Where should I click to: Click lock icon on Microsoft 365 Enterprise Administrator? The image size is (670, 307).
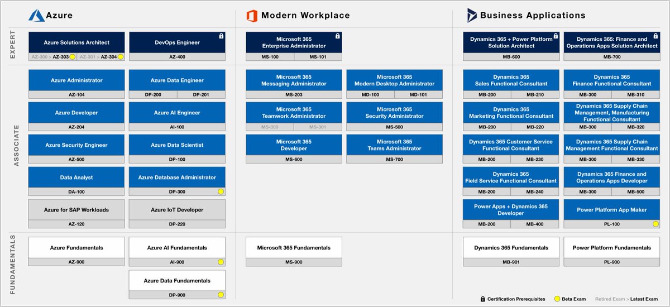click(x=337, y=36)
